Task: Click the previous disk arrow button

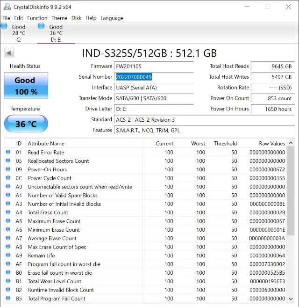Action: [x=9, y=53]
